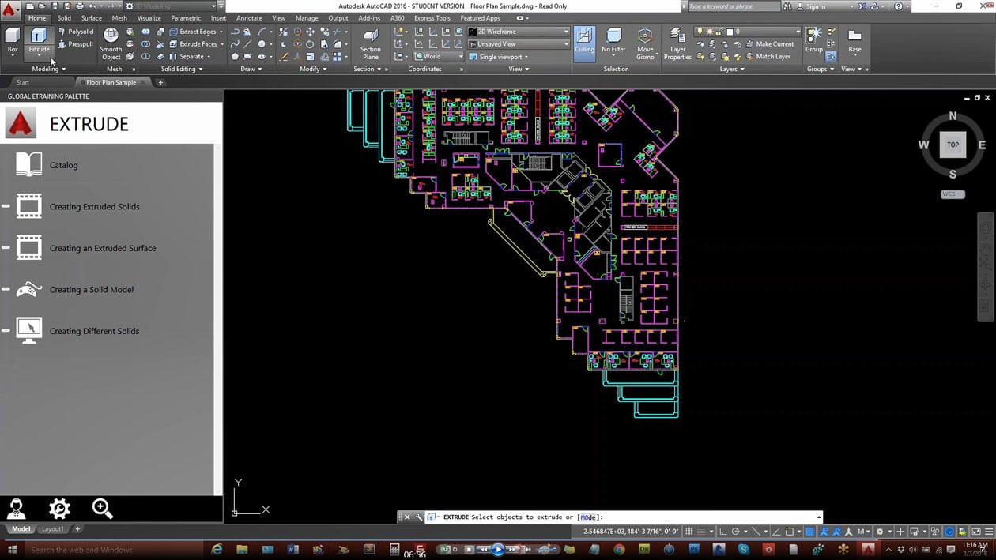
Task: Open Chrome from the Windows taskbar
Action: point(619,550)
